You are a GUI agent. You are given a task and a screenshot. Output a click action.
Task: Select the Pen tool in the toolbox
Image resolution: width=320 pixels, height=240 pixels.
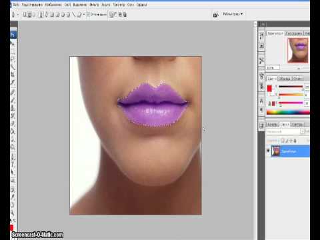(x=13, y=157)
